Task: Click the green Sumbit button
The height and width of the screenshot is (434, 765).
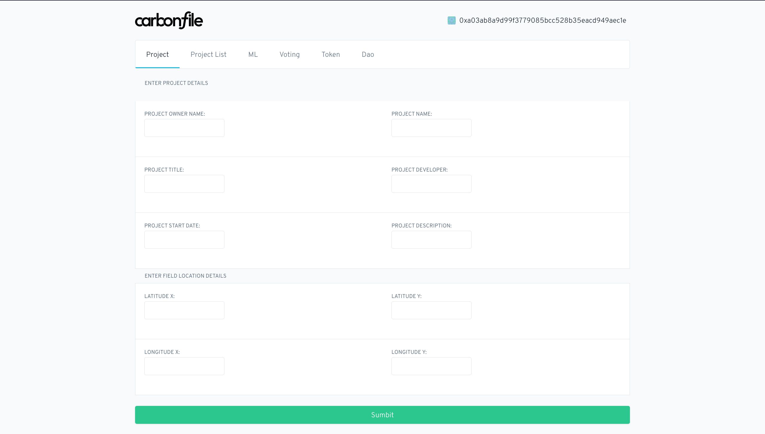Action: 382,415
